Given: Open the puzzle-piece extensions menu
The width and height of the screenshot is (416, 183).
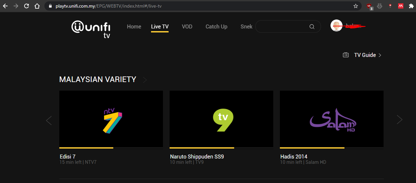Looking at the screenshot, I should [x=411, y=6].
